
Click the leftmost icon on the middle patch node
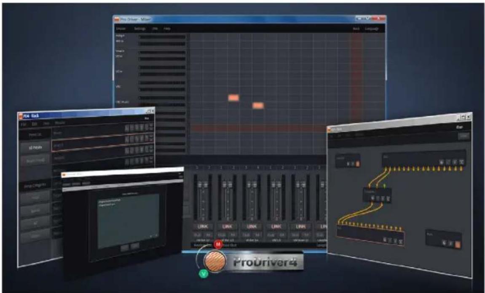pyautogui.click(x=373, y=197)
